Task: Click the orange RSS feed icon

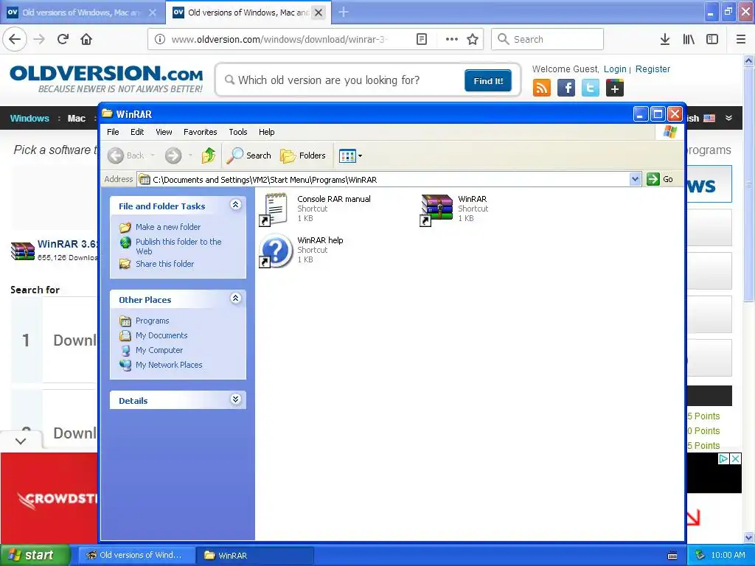Action: (x=542, y=88)
